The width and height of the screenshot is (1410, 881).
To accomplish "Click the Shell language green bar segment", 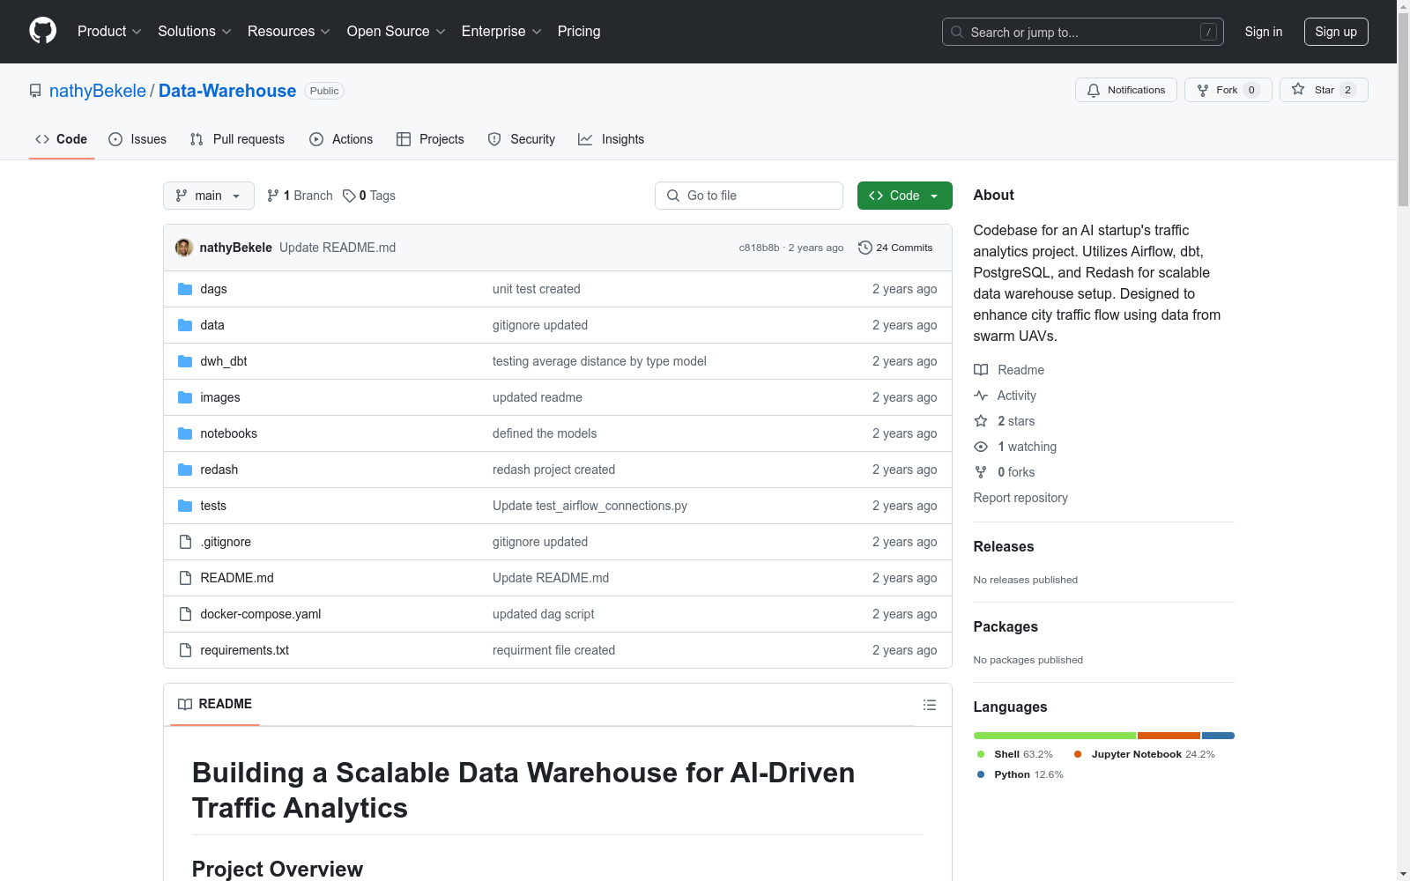I will 1055,736.
